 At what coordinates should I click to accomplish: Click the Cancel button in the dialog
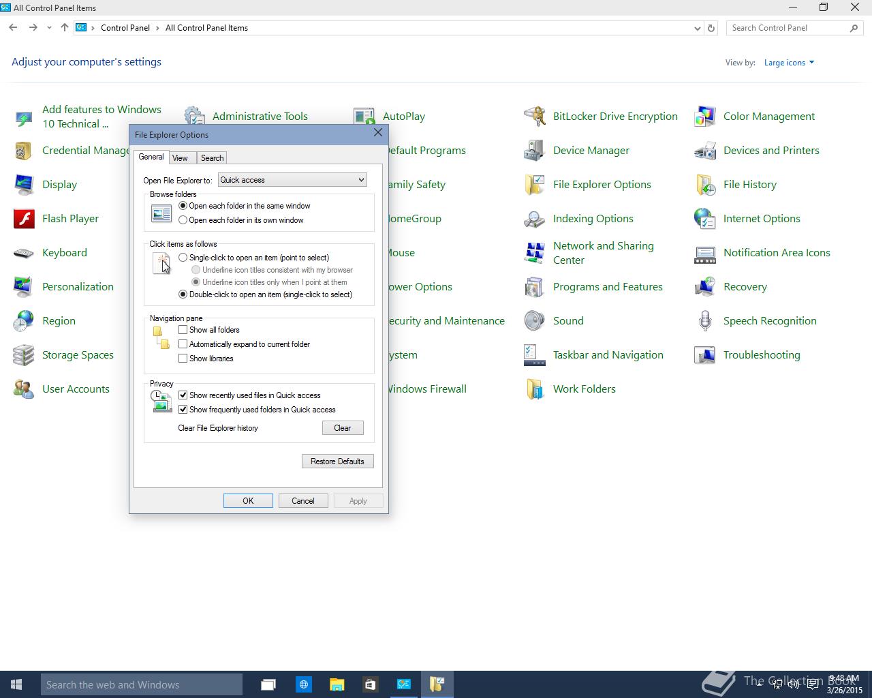303,501
